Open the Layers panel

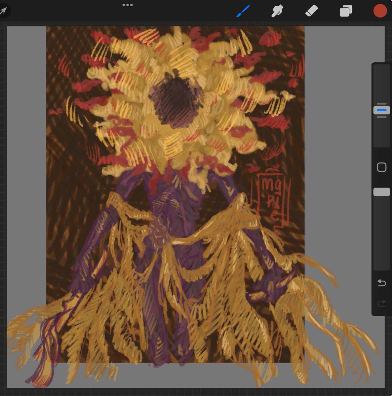(x=346, y=11)
